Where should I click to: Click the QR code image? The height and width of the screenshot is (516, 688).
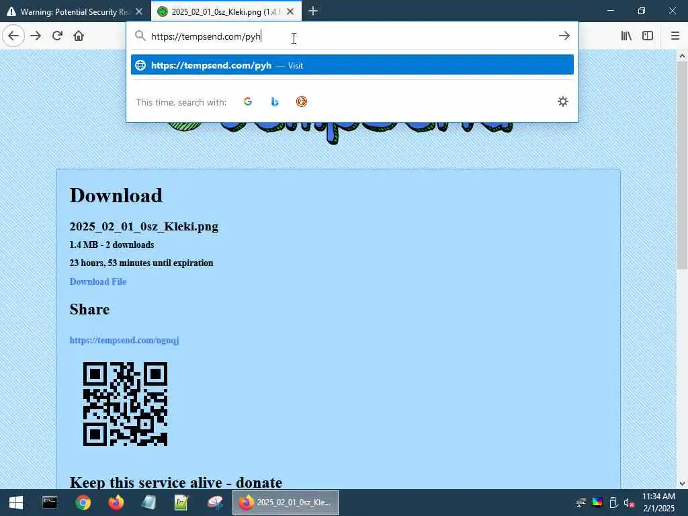point(125,404)
